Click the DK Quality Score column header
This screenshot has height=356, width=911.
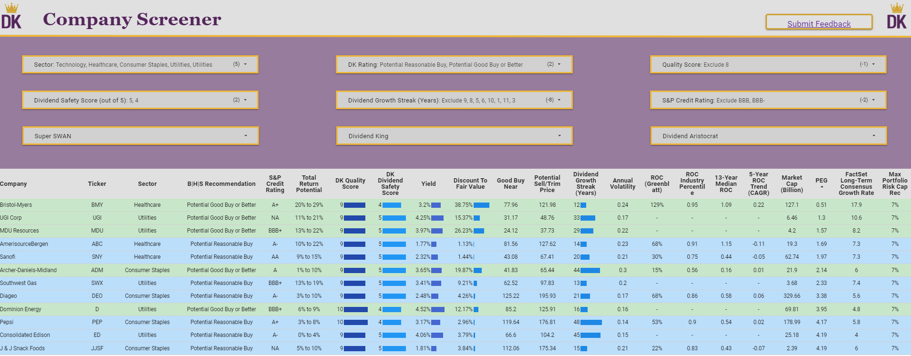coord(350,184)
